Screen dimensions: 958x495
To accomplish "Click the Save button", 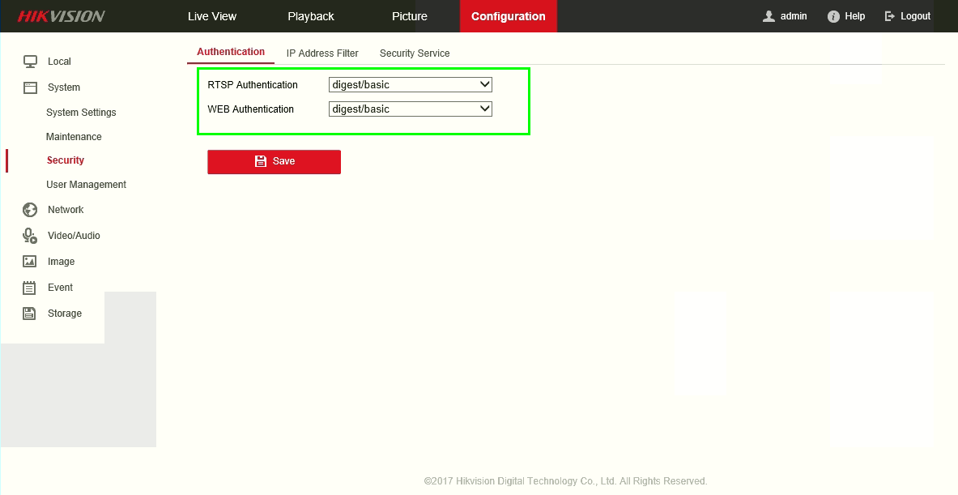I will (274, 162).
